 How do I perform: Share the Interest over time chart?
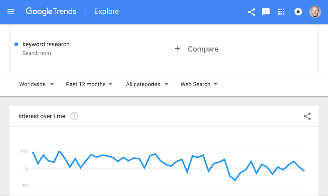[307, 116]
